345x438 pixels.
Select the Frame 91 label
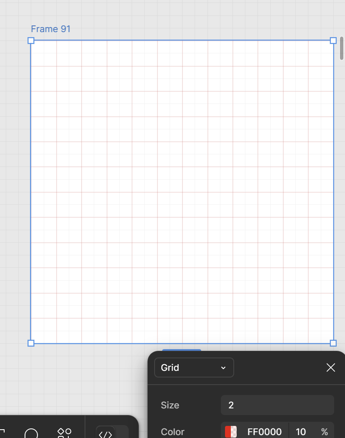50,29
